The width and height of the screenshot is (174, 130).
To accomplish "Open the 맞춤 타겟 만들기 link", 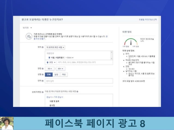I will pos(40,39).
